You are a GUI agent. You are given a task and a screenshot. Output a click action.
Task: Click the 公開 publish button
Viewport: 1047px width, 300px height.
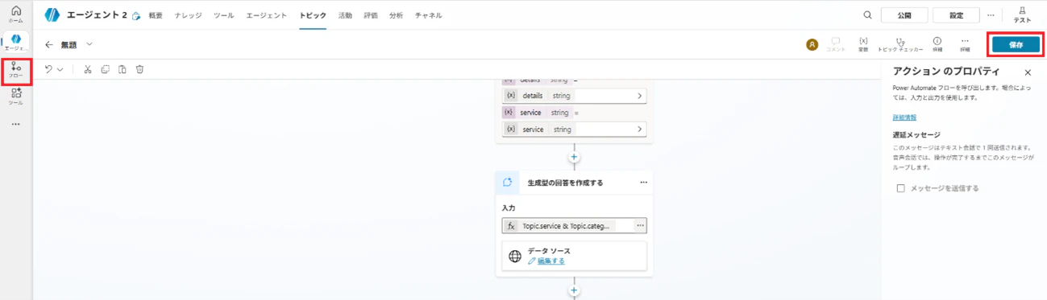point(904,15)
